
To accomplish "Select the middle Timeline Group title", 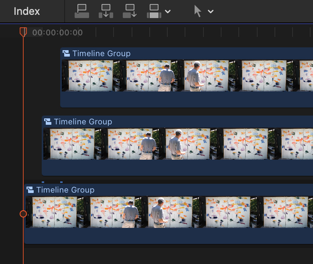I will point(83,122).
